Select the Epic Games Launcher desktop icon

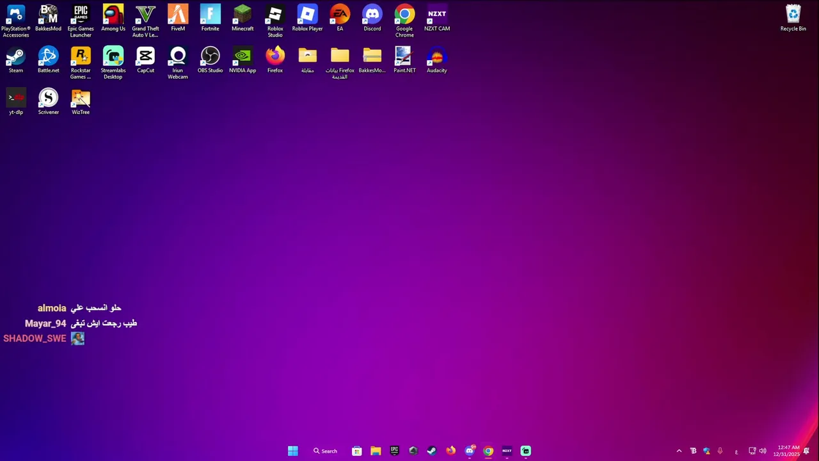click(x=81, y=21)
